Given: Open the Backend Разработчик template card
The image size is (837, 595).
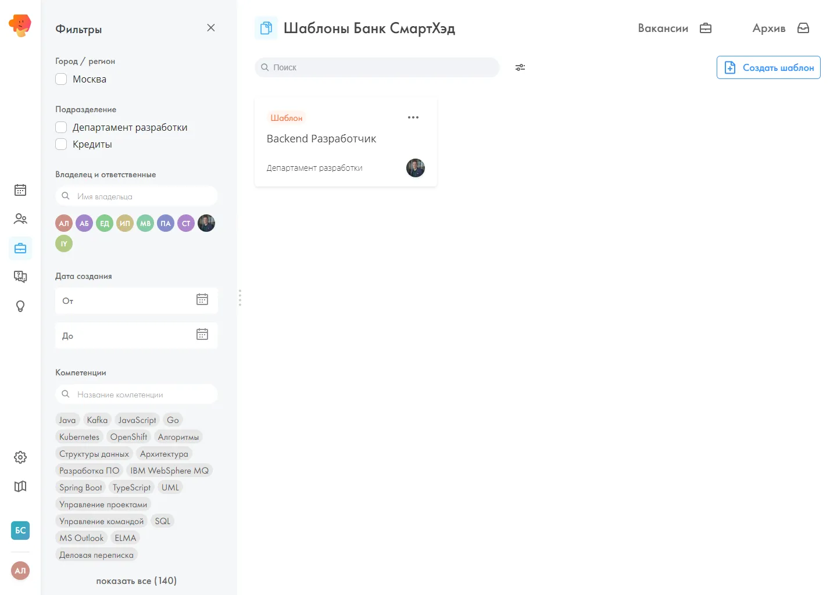Looking at the screenshot, I should 346,142.
